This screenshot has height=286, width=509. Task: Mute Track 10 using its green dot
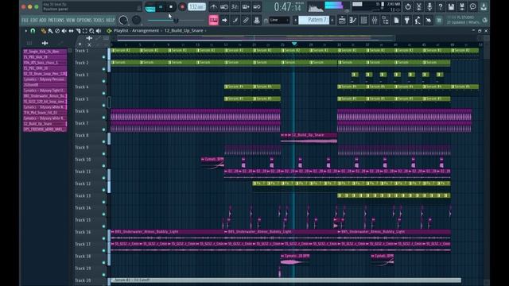[x=104, y=166]
